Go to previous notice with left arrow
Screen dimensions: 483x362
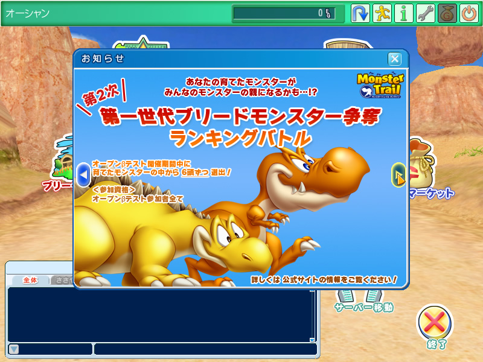click(x=83, y=174)
